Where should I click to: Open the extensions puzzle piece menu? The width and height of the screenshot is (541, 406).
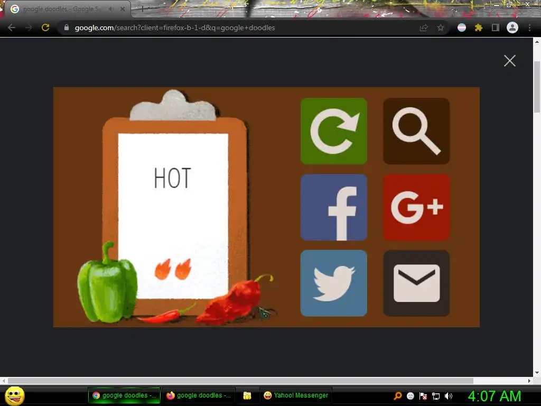(x=479, y=27)
